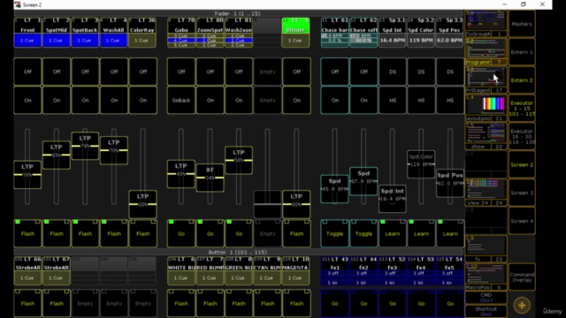Select the Screen 2 button
Screen dimensions: 566x318
[522, 164]
